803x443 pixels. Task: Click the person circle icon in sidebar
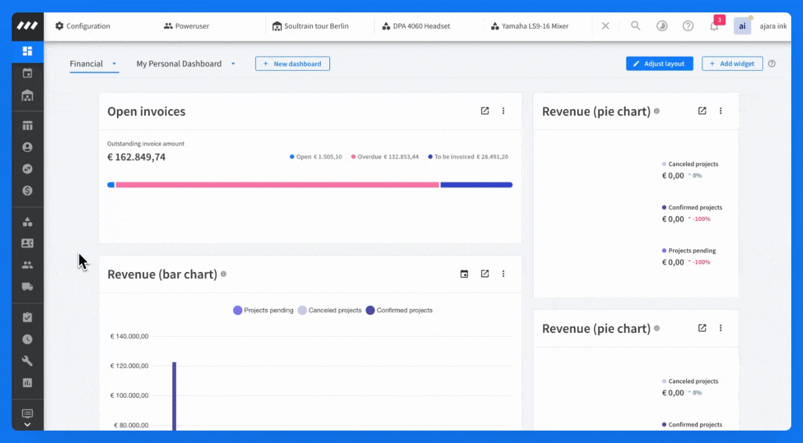(27, 147)
